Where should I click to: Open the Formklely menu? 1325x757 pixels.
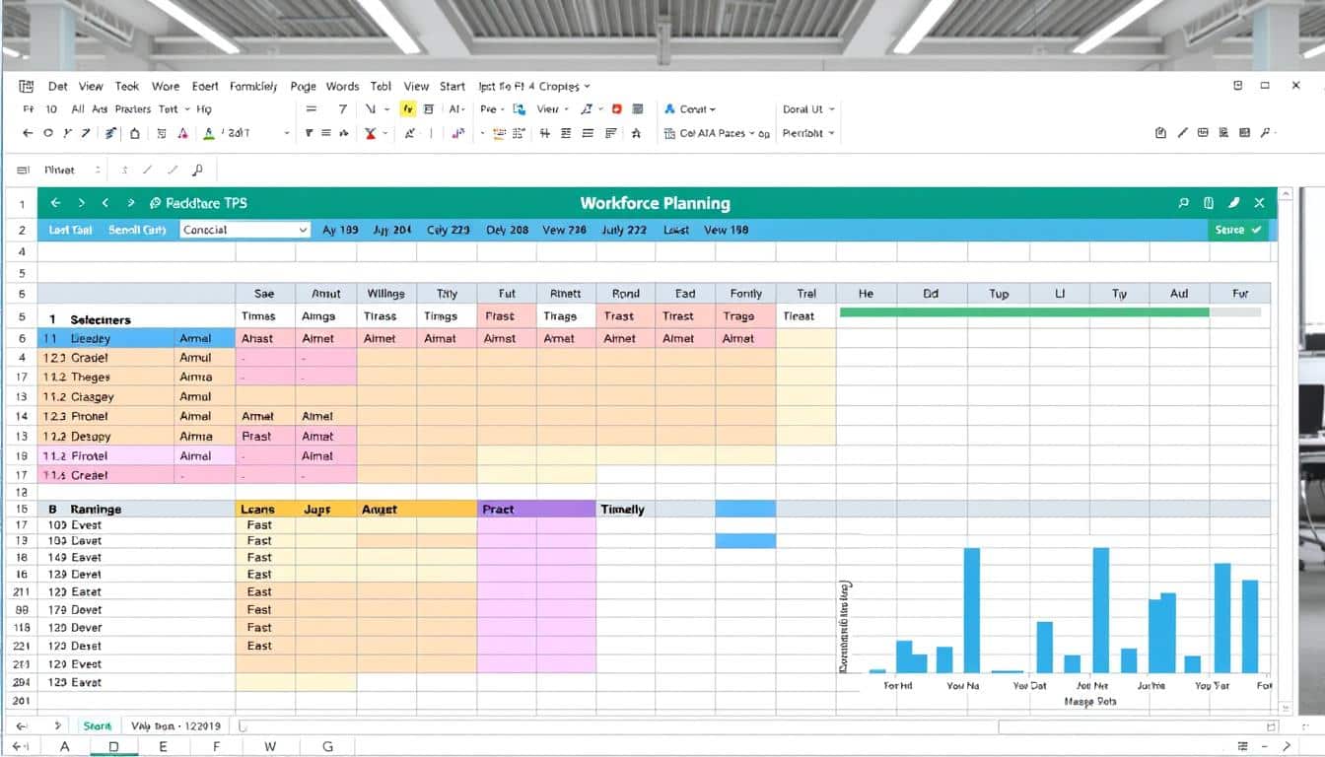point(253,86)
